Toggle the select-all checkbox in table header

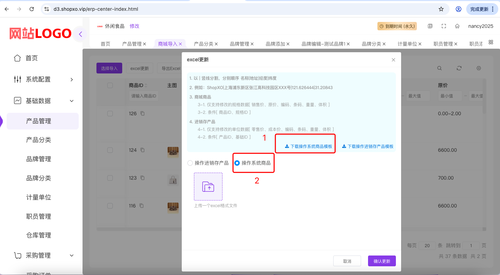click(x=110, y=85)
